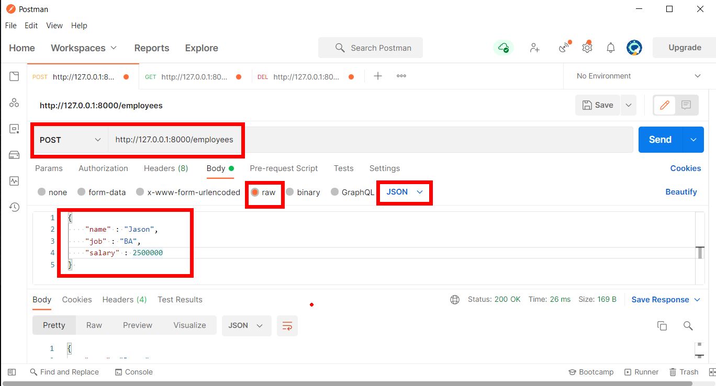Open the settings gear icon
716x386 pixels.
click(x=587, y=48)
